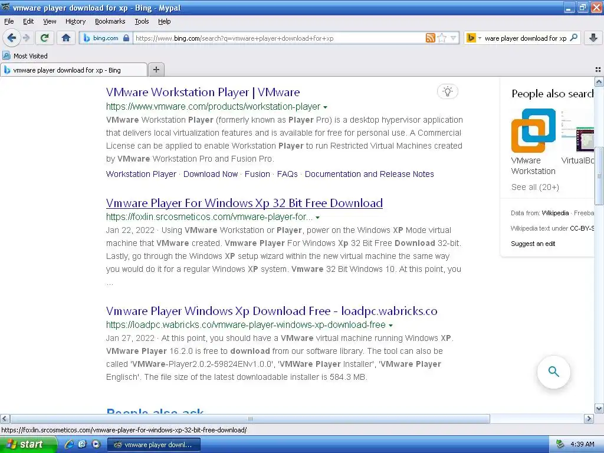Viewport: 604px width, 453px height.
Task: Open the View menu
Action: click(50, 21)
